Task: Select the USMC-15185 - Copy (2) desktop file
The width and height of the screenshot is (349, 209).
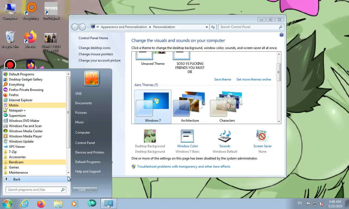Action: coord(51,42)
